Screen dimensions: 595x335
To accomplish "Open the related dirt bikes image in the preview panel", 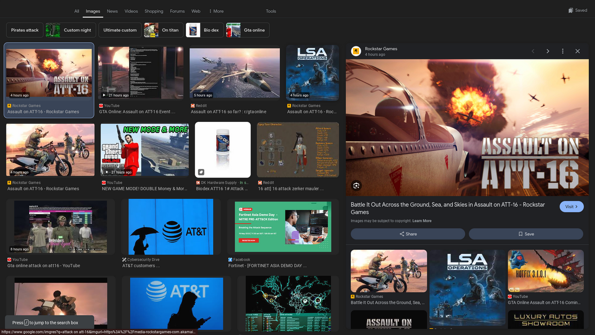I will pos(389,271).
